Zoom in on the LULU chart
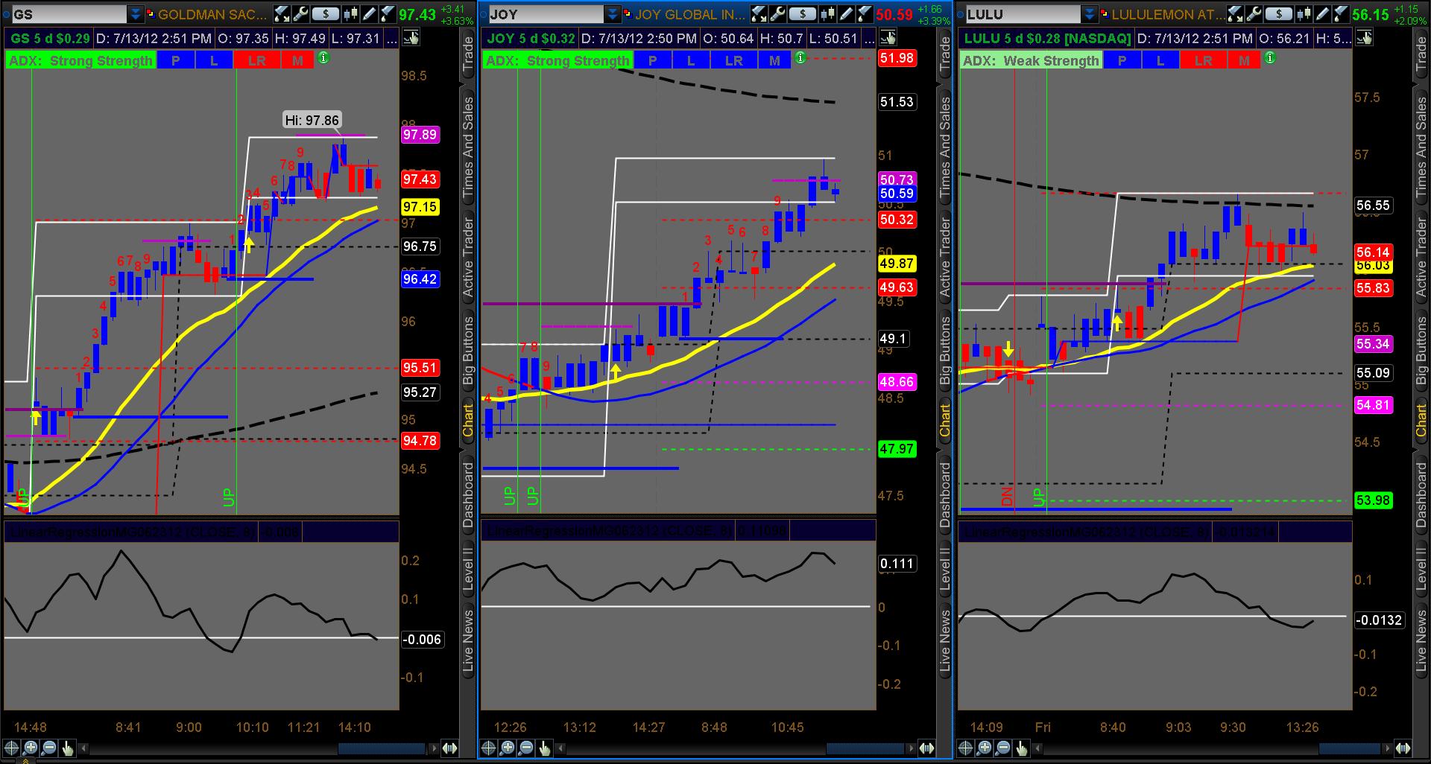The height and width of the screenshot is (764, 1431). [x=985, y=748]
